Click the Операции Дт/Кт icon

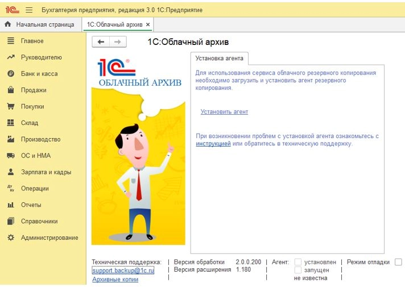(x=11, y=188)
